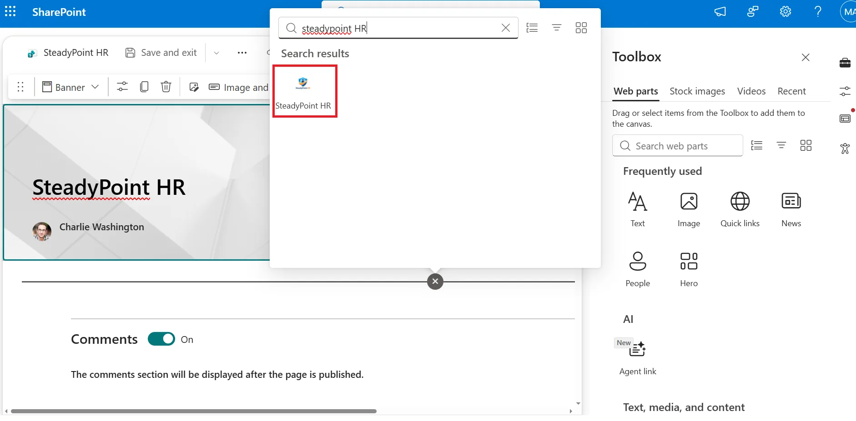856x421 pixels.
Task: Click Charlie Washington's profile photo
Action: click(x=42, y=232)
